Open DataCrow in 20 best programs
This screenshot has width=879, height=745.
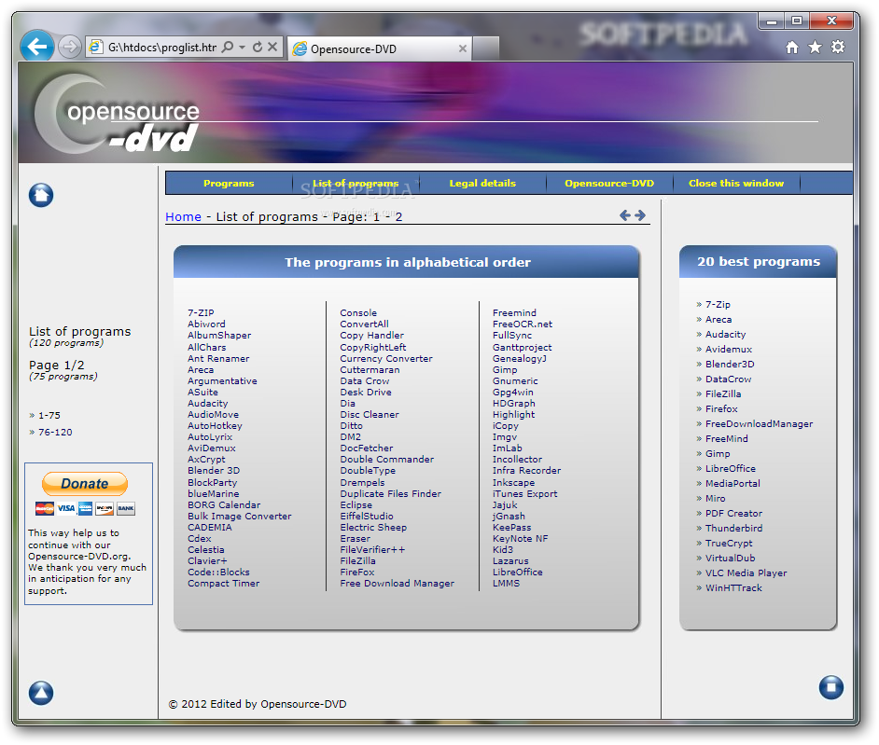coord(728,379)
